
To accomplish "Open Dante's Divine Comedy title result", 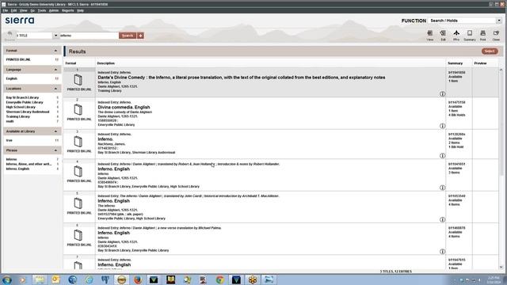I will (241, 78).
